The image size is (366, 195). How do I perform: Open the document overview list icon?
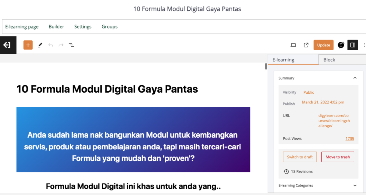[x=71, y=45]
